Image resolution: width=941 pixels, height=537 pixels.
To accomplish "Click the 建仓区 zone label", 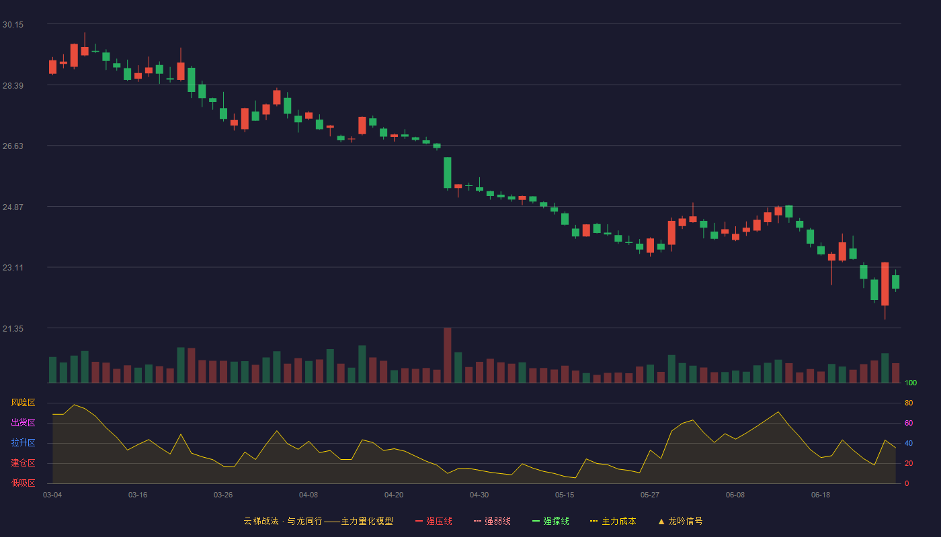I will pyautogui.click(x=23, y=463).
